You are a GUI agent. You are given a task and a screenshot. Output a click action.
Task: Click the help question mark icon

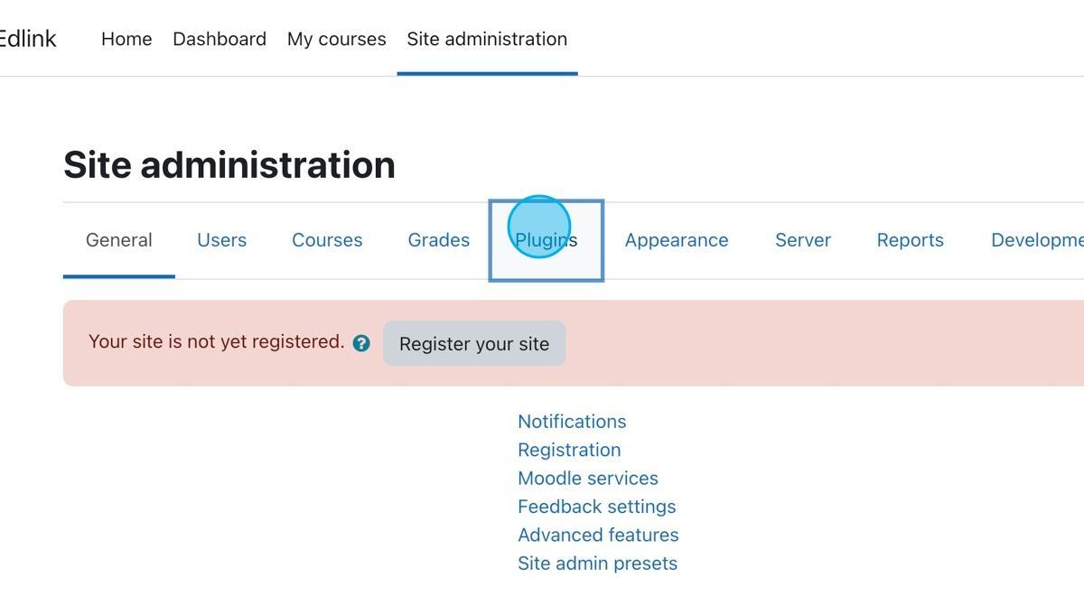coord(361,343)
